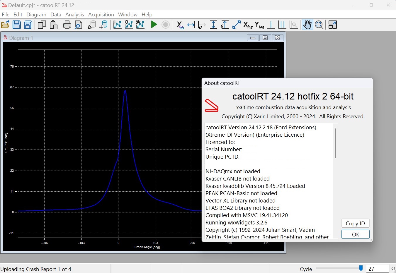Viewport: 396px width, 273px height.
Task: Click the Cycle slider handle
Action: click(x=361, y=268)
